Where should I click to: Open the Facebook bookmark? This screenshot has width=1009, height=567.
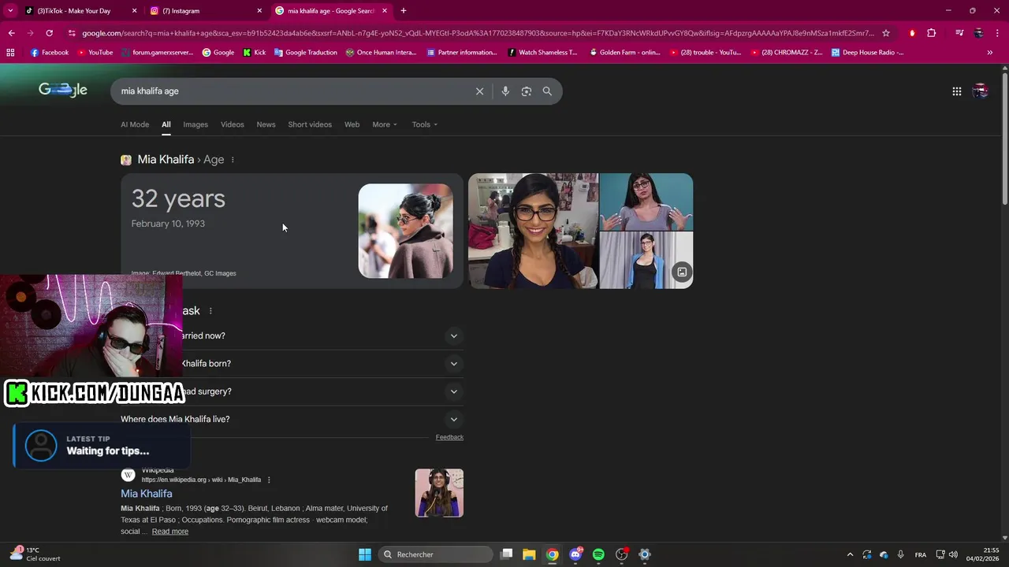[49, 53]
